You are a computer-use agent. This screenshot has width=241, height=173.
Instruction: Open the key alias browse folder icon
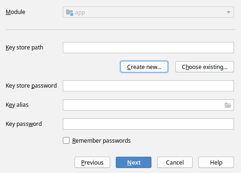[x=228, y=105]
